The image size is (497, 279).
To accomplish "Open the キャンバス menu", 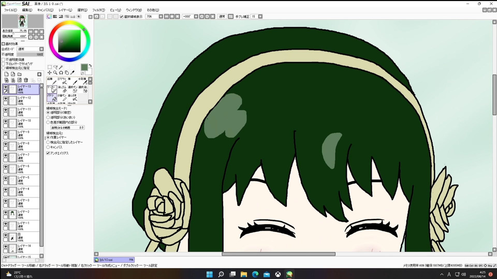I will pyautogui.click(x=45, y=10).
